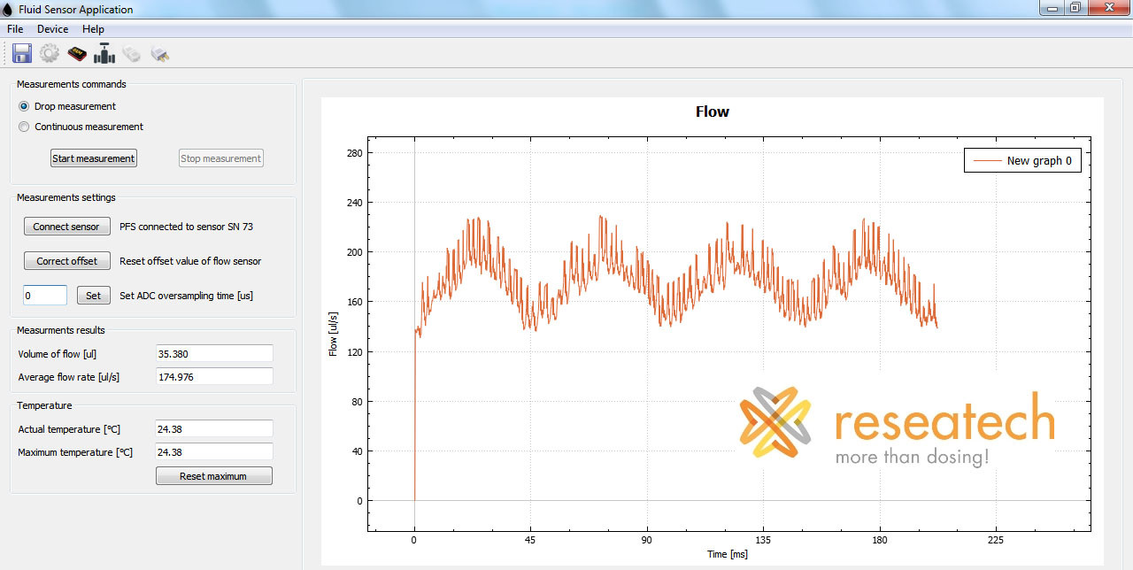The width and height of the screenshot is (1133, 570).
Task: Open the File menu
Action: pyautogui.click(x=15, y=29)
